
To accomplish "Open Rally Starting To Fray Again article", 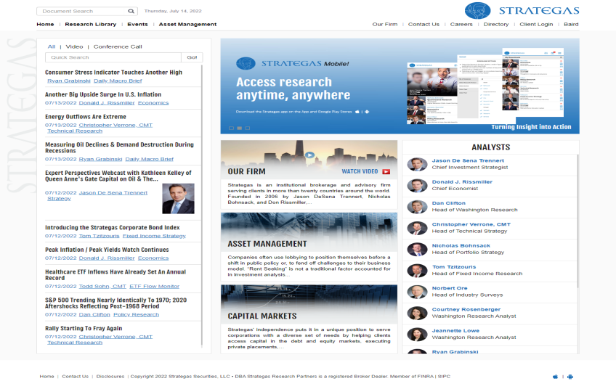I will pyautogui.click(x=84, y=329).
